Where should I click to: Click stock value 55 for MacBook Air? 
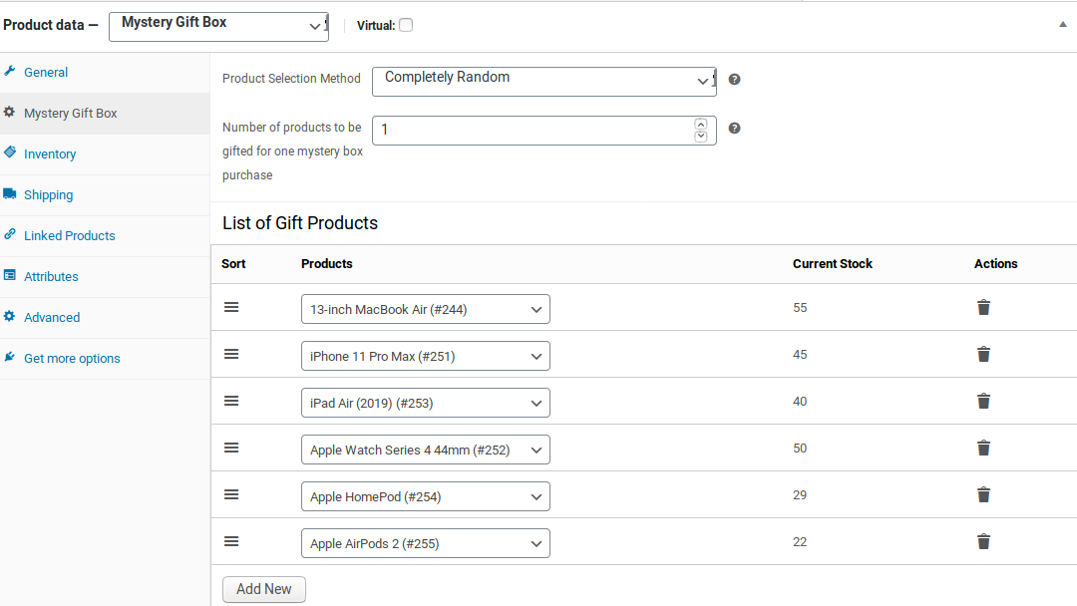coord(800,307)
